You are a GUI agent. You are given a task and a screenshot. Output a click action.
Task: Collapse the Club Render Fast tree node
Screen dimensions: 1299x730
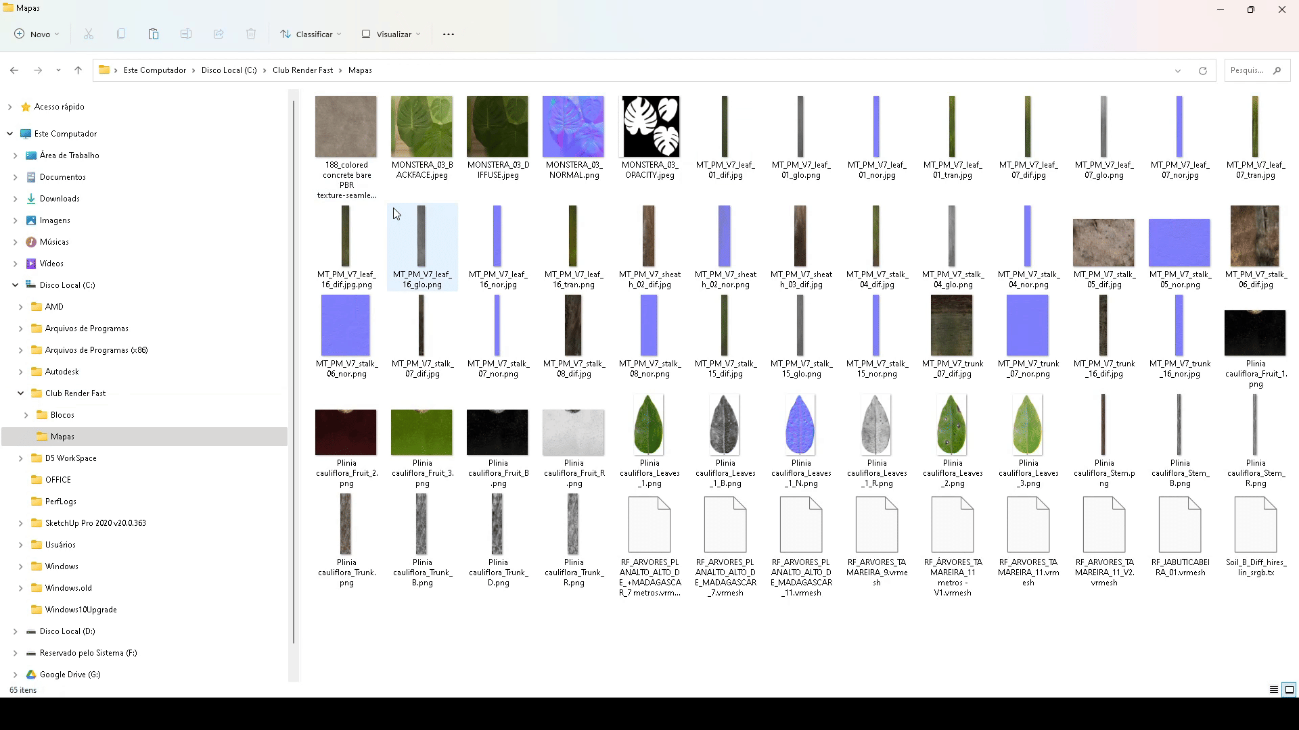click(21, 393)
